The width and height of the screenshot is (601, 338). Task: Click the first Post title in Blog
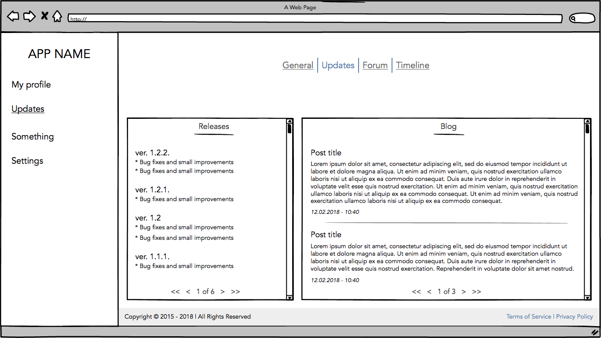326,153
